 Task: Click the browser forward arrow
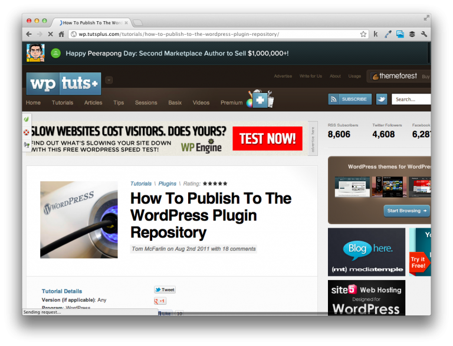pyautogui.click(x=40, y=34)
